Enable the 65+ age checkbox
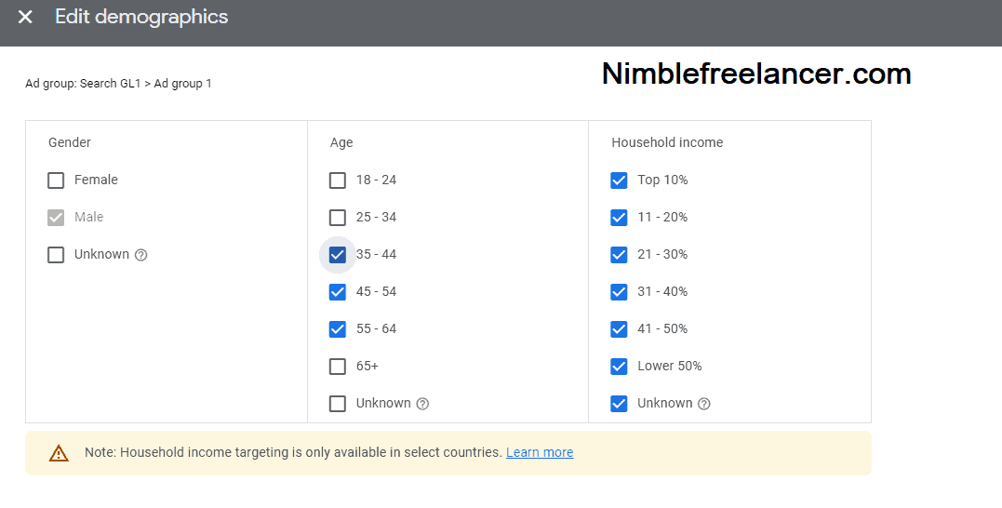Image resolution: width=1002 pixels, height=508 pixels. pyautogui.click(x=338, y=367)
